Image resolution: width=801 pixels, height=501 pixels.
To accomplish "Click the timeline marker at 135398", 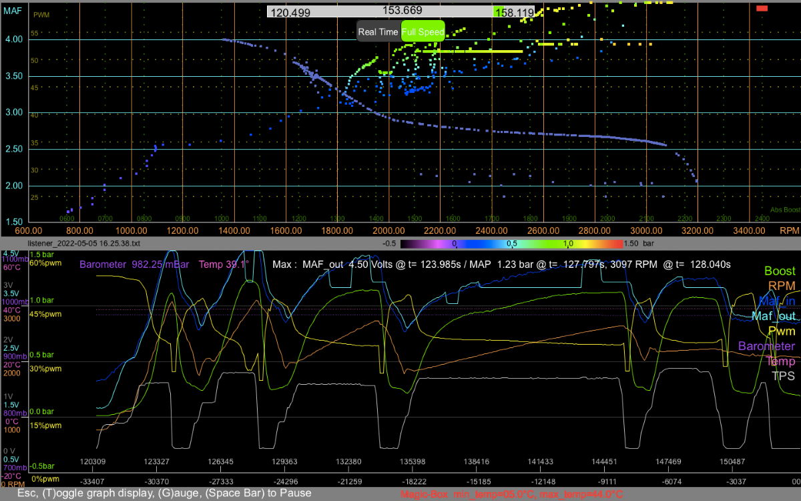I will (x=412, y=462).
